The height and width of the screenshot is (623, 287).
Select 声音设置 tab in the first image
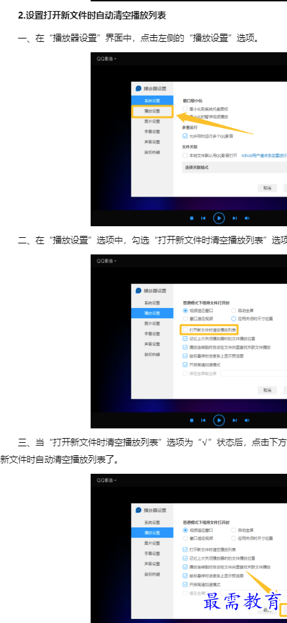pos(152,142)
